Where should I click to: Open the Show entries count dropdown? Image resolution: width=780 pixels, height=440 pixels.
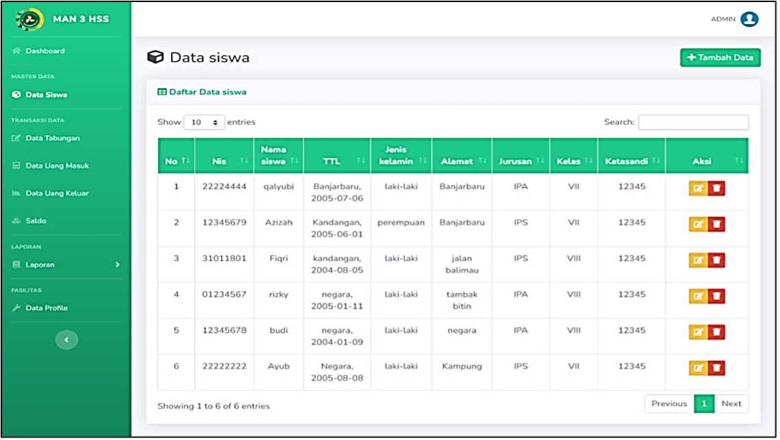point(204,122)
